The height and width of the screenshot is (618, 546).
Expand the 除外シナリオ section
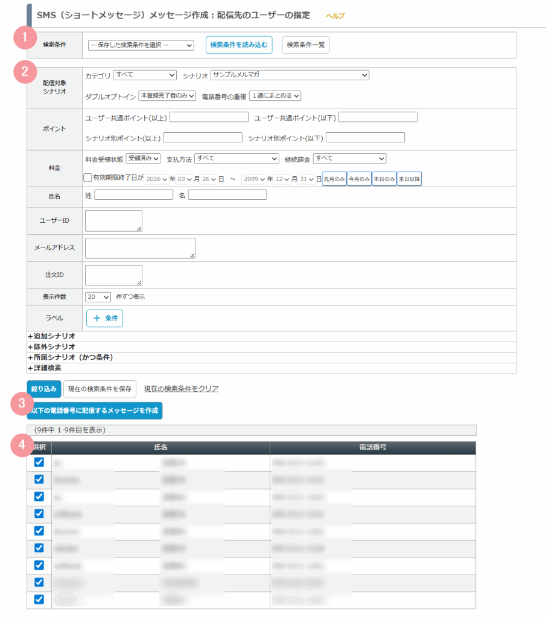tap(51, 347)
